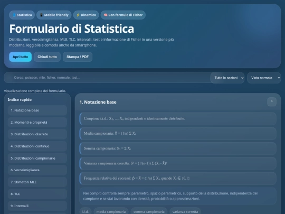Click the Varianza campionaria corretta formula

[178, 163]
